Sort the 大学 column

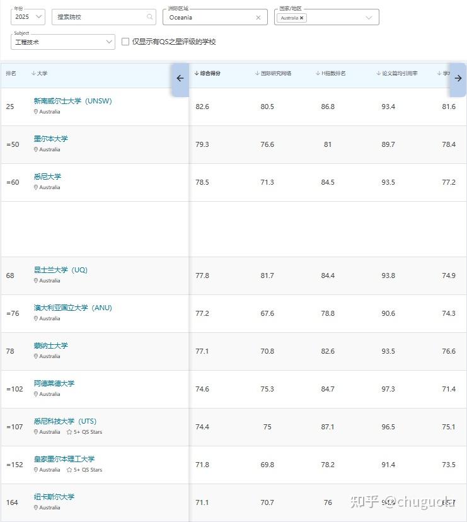click(x=39, y=74)
